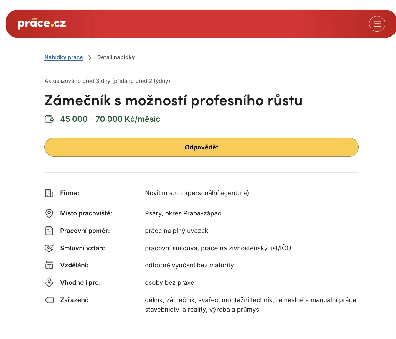396x339 pixels.
Task: Click the book icon beside Vzdělání
Action: pos(49,265)
